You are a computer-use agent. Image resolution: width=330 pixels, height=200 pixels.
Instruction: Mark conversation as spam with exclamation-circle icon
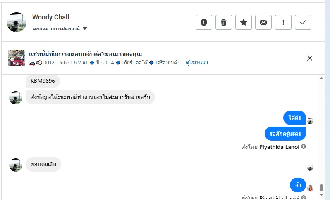pos(204,23)
